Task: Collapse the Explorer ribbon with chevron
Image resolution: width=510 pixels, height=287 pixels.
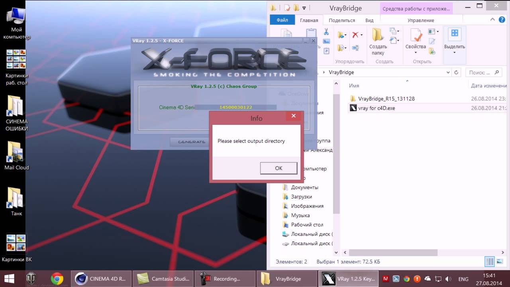Action: (x=493, y=20)
